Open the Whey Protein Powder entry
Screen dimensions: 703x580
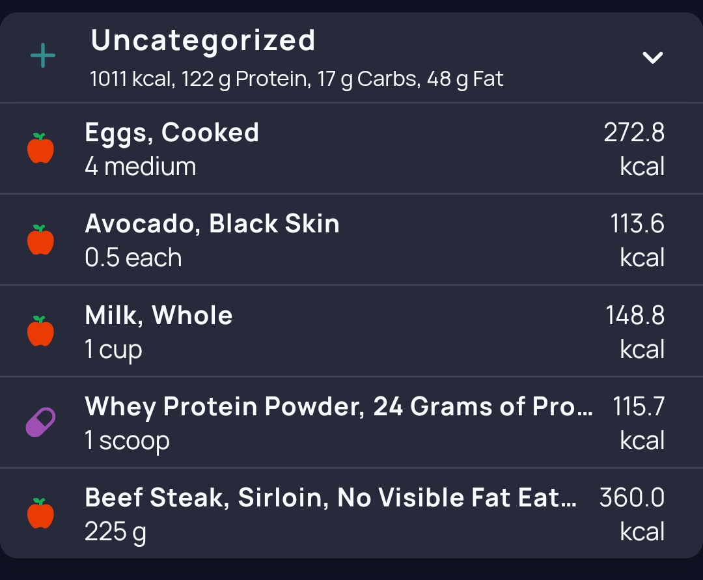pos(351,422)
